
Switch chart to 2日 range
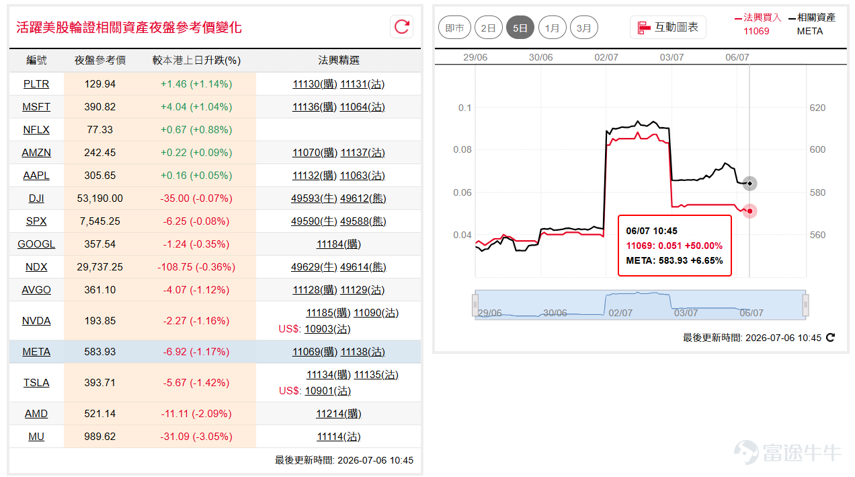489,28
